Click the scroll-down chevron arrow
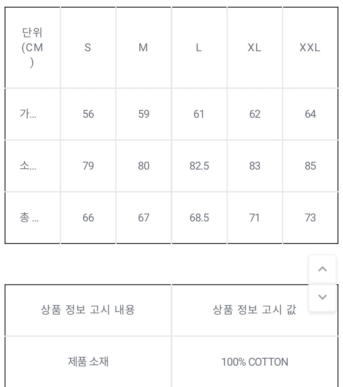This screenshot has height=387, width=343. click(322, 297)
